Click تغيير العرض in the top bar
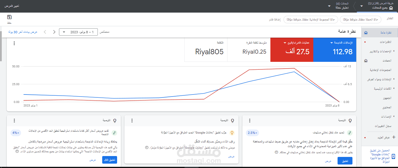The height and width of the screenshot is (168, 398). tap(12, 6)
